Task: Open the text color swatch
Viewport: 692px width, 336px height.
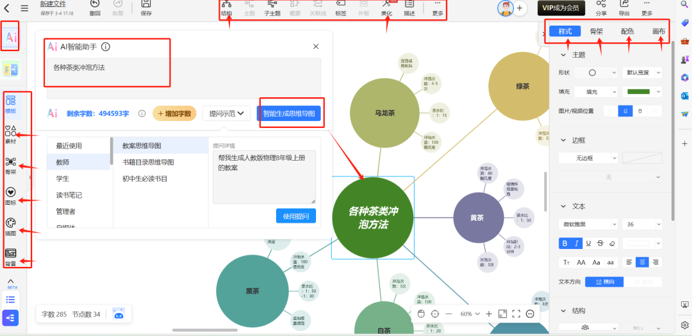Action: (642, 243)
